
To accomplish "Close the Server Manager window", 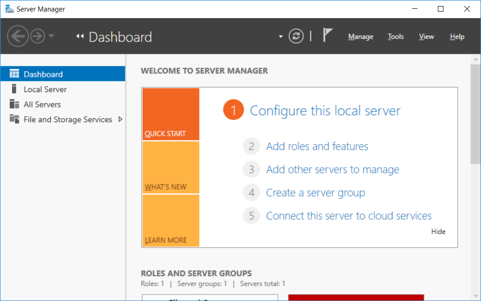I will click(x=467, y=9).
